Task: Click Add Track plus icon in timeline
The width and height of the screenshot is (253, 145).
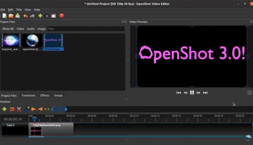Action: [x=4, y=109]
